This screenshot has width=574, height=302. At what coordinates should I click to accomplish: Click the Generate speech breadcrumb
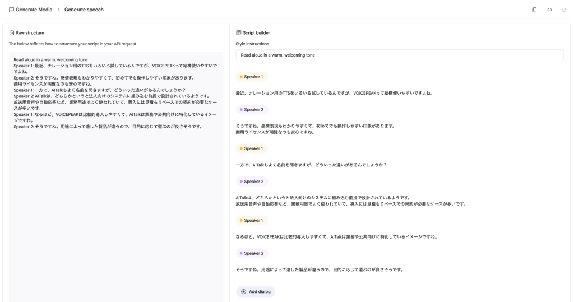pyautogui.click(x=84, y=10)
